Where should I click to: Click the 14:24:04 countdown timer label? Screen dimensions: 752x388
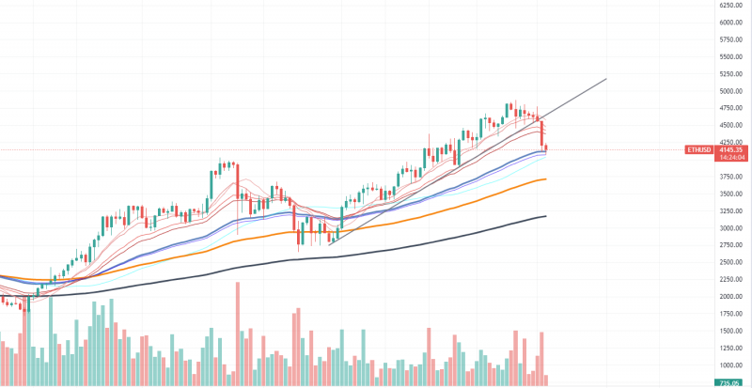click(x=731, y=157)
